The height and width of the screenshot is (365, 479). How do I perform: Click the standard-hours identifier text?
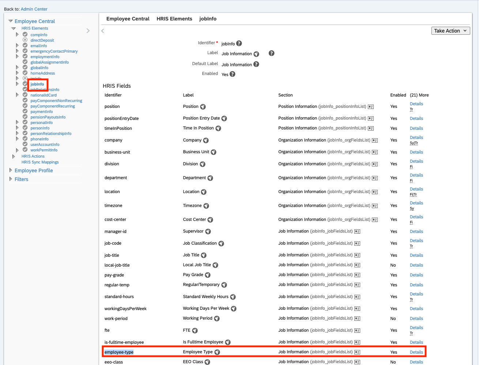[x=119, y=297]
